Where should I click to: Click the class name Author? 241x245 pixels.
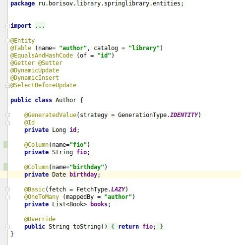click(x=66, y=100)
